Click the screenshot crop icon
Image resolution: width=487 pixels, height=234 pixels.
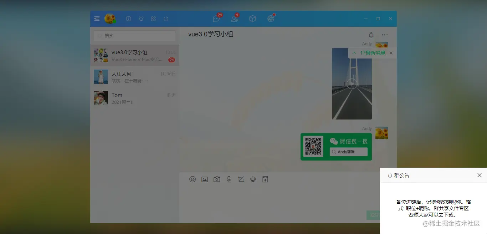pyautogui.click(x=241, y=179)
